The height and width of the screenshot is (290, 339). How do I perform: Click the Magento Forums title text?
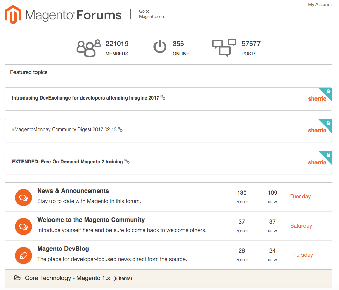(73, 15)
